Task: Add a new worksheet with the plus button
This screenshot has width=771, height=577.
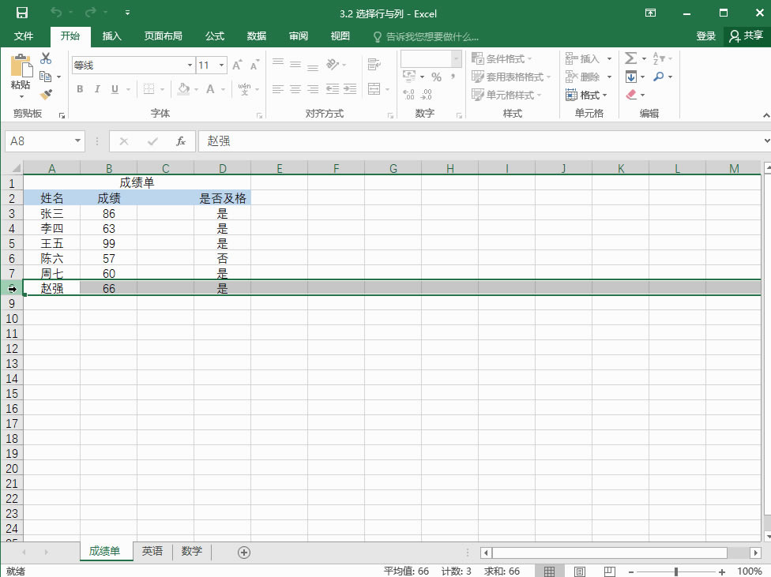Action: coord(244,552)
